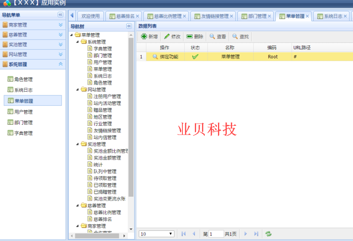The width and height of the screenshot is (353, 241).
Task: Click the refresh icon in the pagination bar
Action: (268, 234)
